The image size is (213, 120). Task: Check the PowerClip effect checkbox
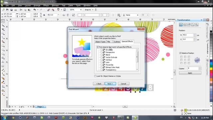coord(102,65)
